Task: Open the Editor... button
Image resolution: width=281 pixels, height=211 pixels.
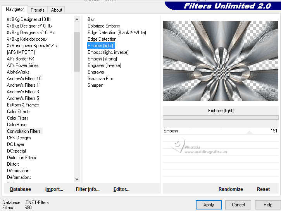Action: 121,189
